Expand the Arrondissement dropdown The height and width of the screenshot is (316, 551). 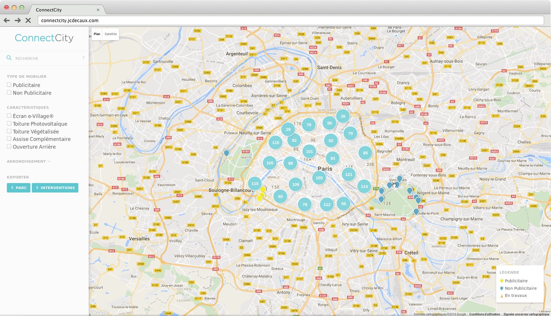tap(29, 161)
